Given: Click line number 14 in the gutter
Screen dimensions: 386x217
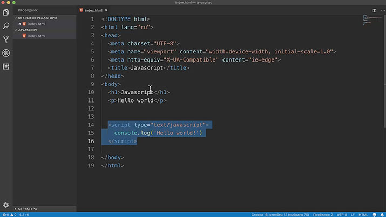Looking at the screenshot, I should 91,125.
